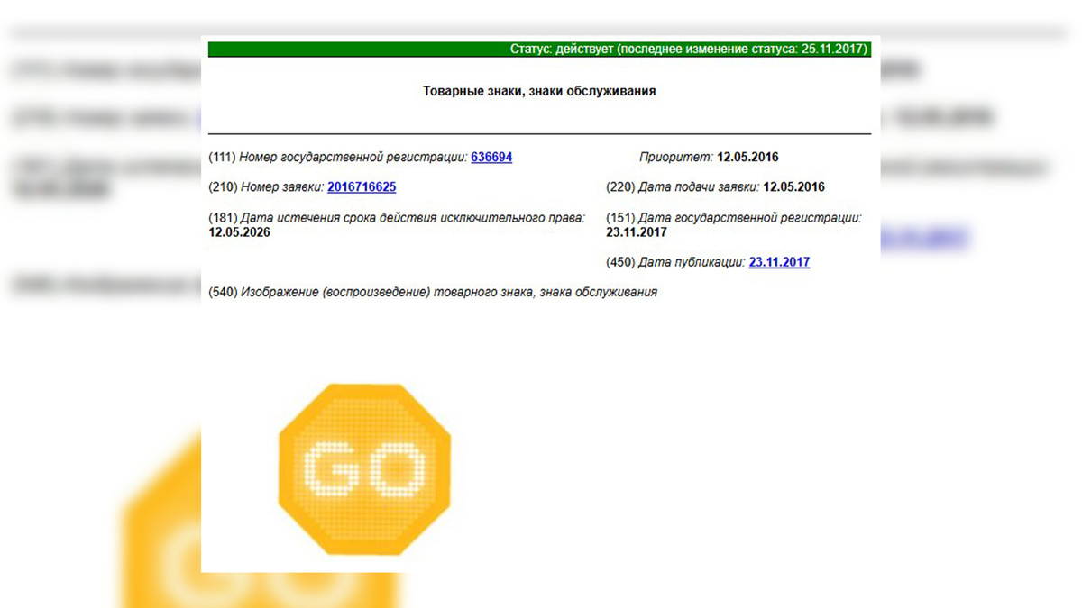Click heading 'Товарные знаки, знаки обслуживания'

(x=539, y=91)
